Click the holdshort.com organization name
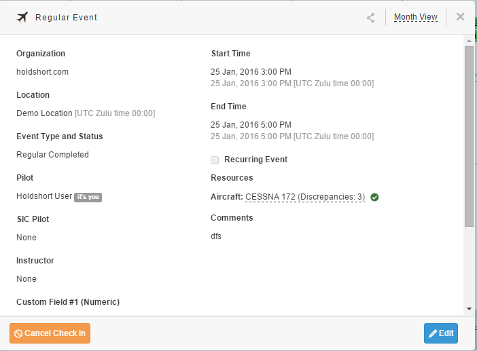Screen dimensions: 477x351 tap(42, 72)
